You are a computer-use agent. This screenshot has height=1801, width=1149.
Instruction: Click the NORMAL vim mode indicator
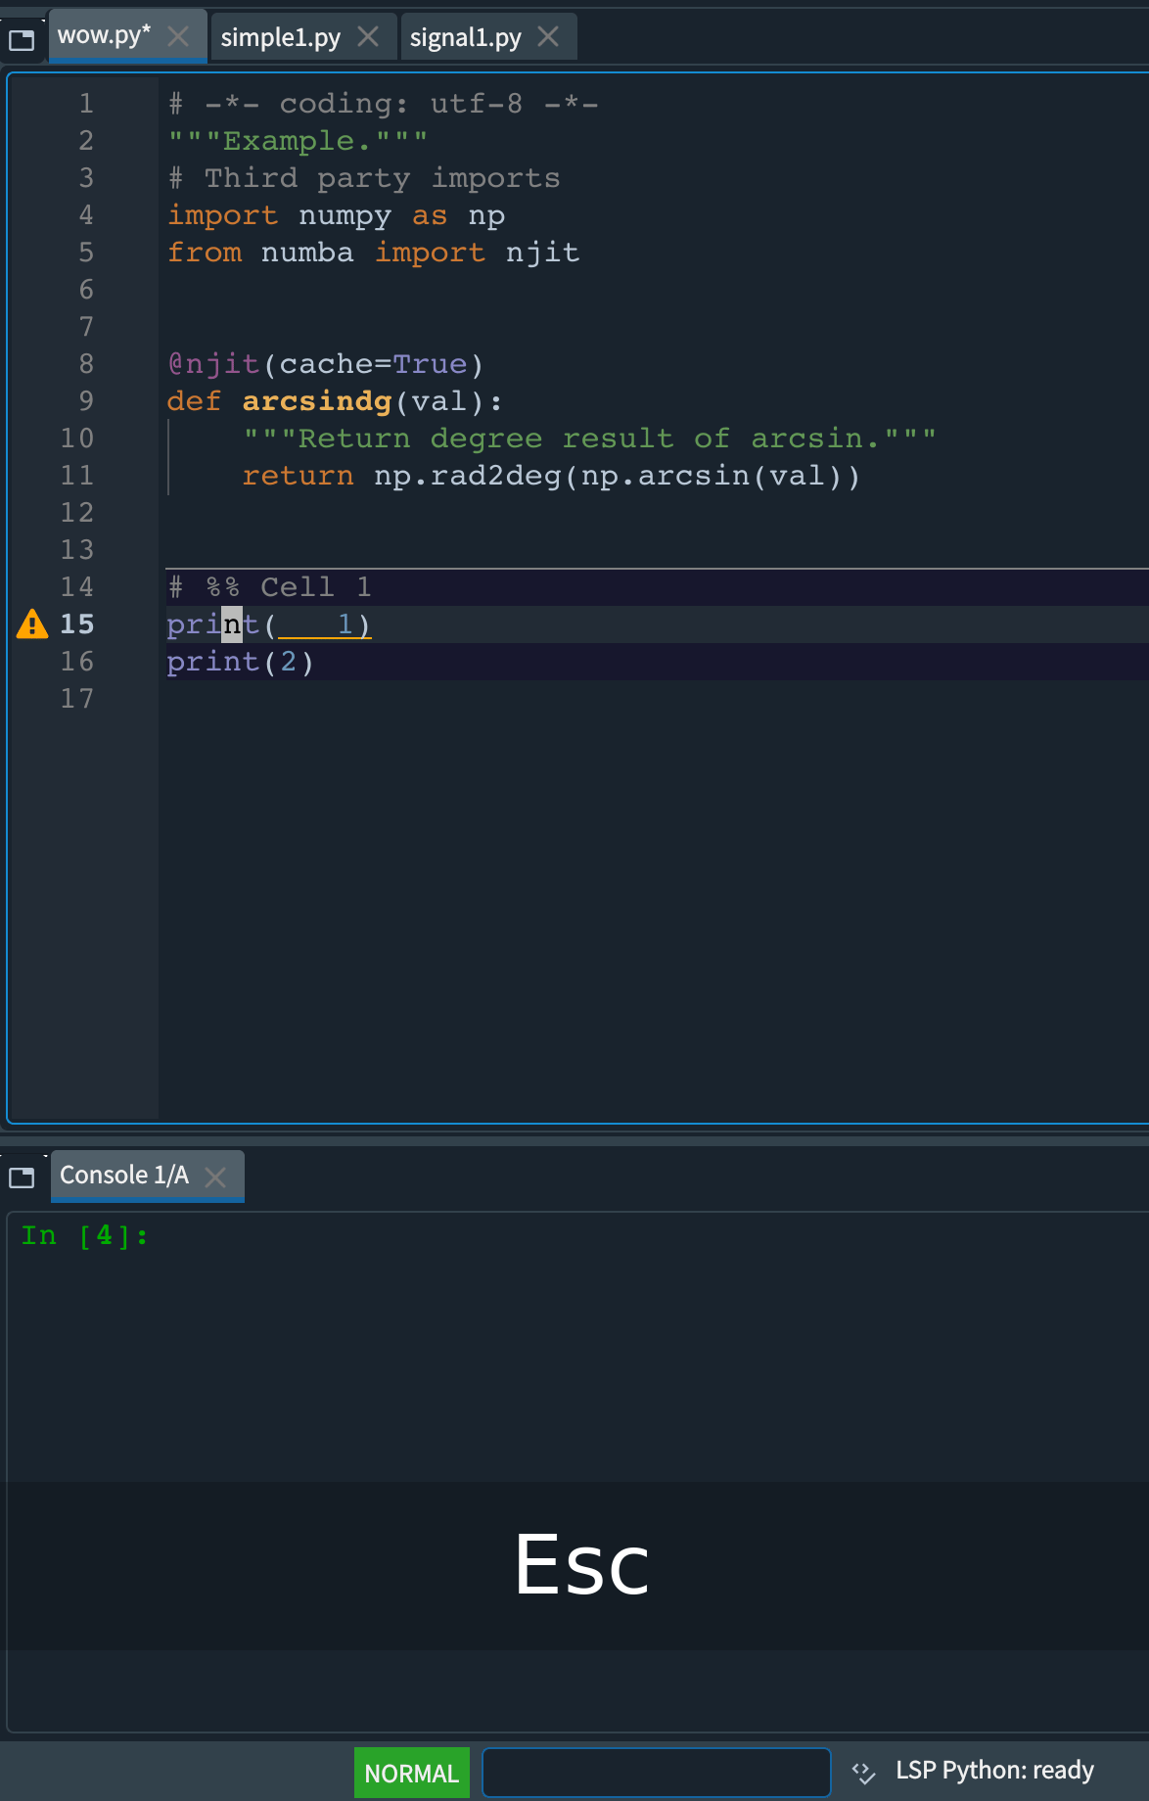pyautogui.click(x=412, y=1773)
